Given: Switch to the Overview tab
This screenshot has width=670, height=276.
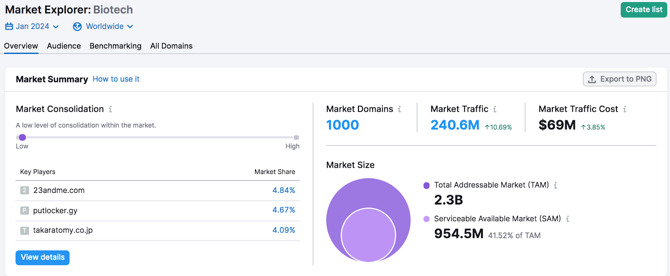Looking at the screenshot, I should pos(21,46).
